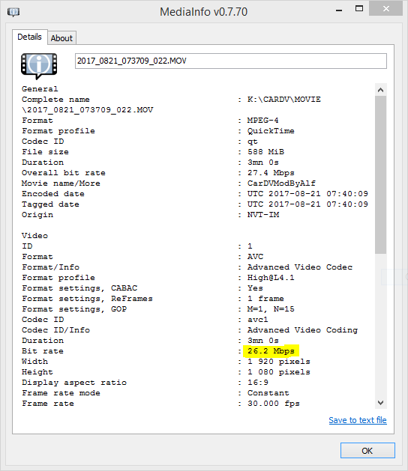Click the scrollbar up arrow
This screenshot has height=471, width=408.
point(380,90)
